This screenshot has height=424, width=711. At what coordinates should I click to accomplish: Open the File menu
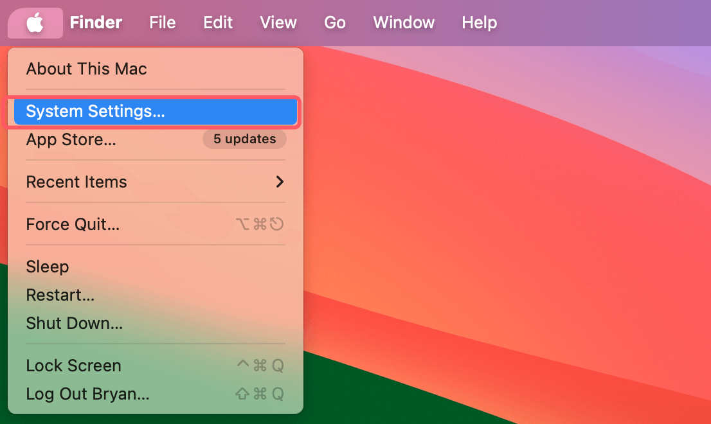pyautogui.click(x=162, y=22)
